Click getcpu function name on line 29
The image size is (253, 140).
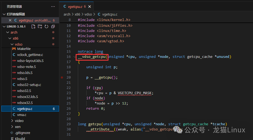[x=95, y=124]
